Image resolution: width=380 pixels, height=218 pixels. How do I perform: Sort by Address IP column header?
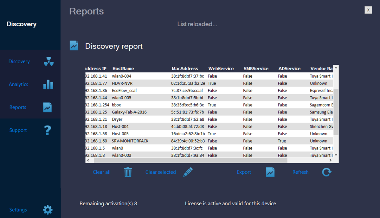coord(96,68)
